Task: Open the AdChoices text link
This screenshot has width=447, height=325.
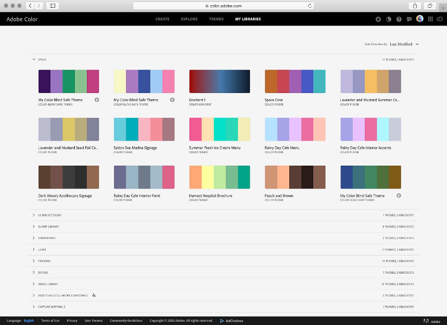Action: 234,321
